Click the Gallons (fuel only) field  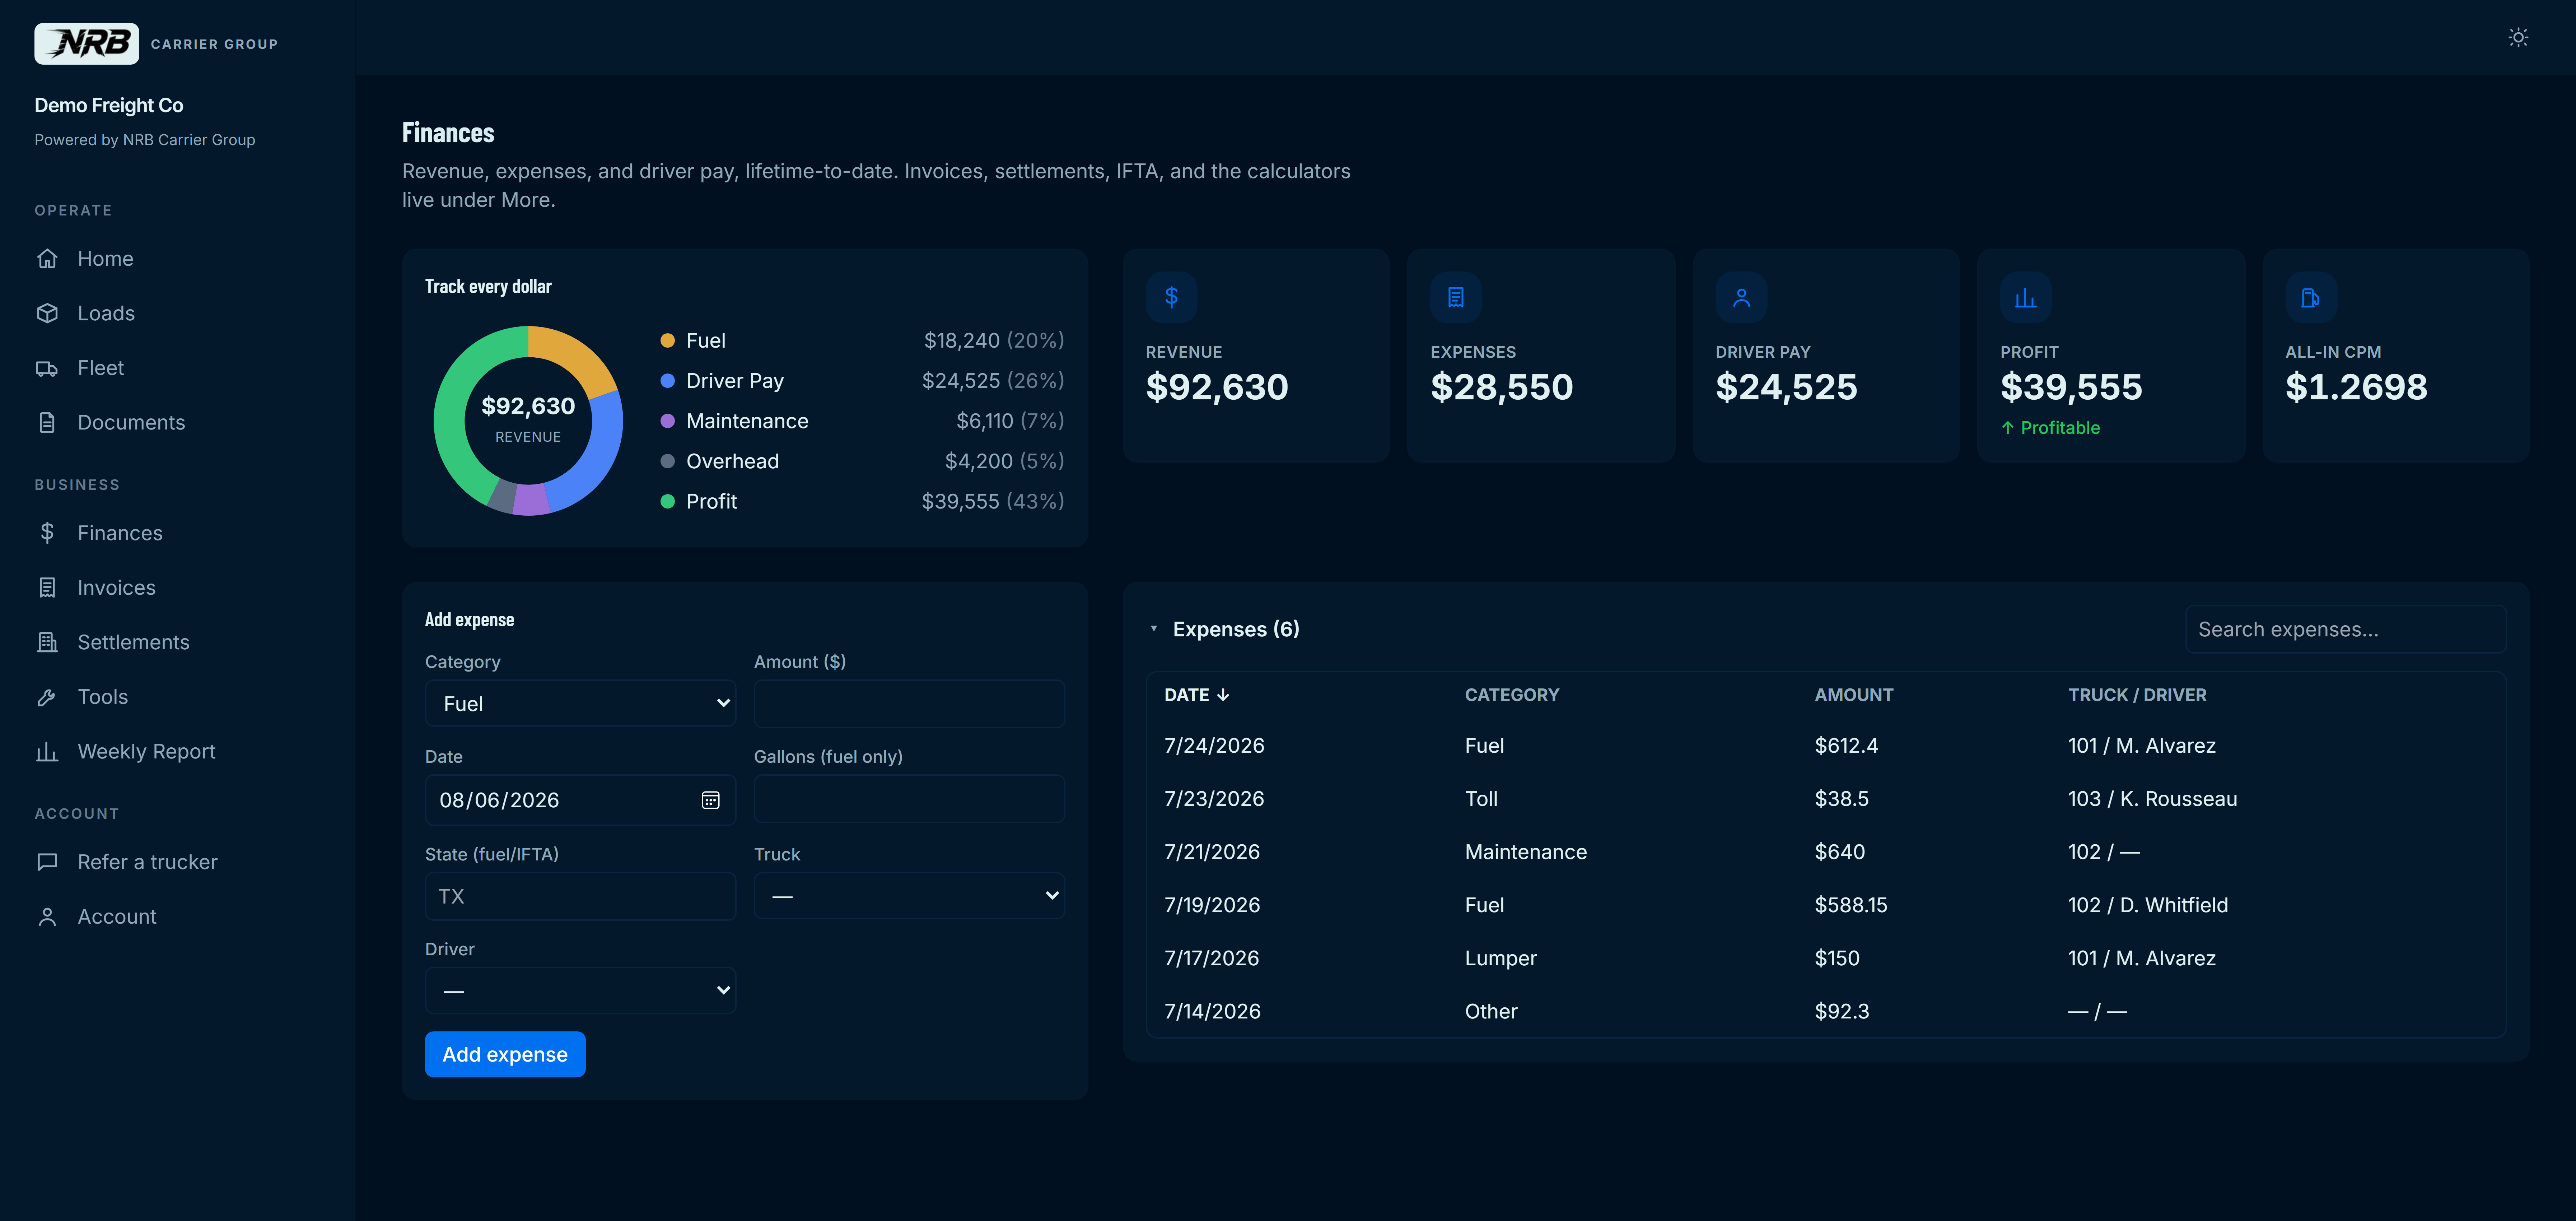(909, 799)
